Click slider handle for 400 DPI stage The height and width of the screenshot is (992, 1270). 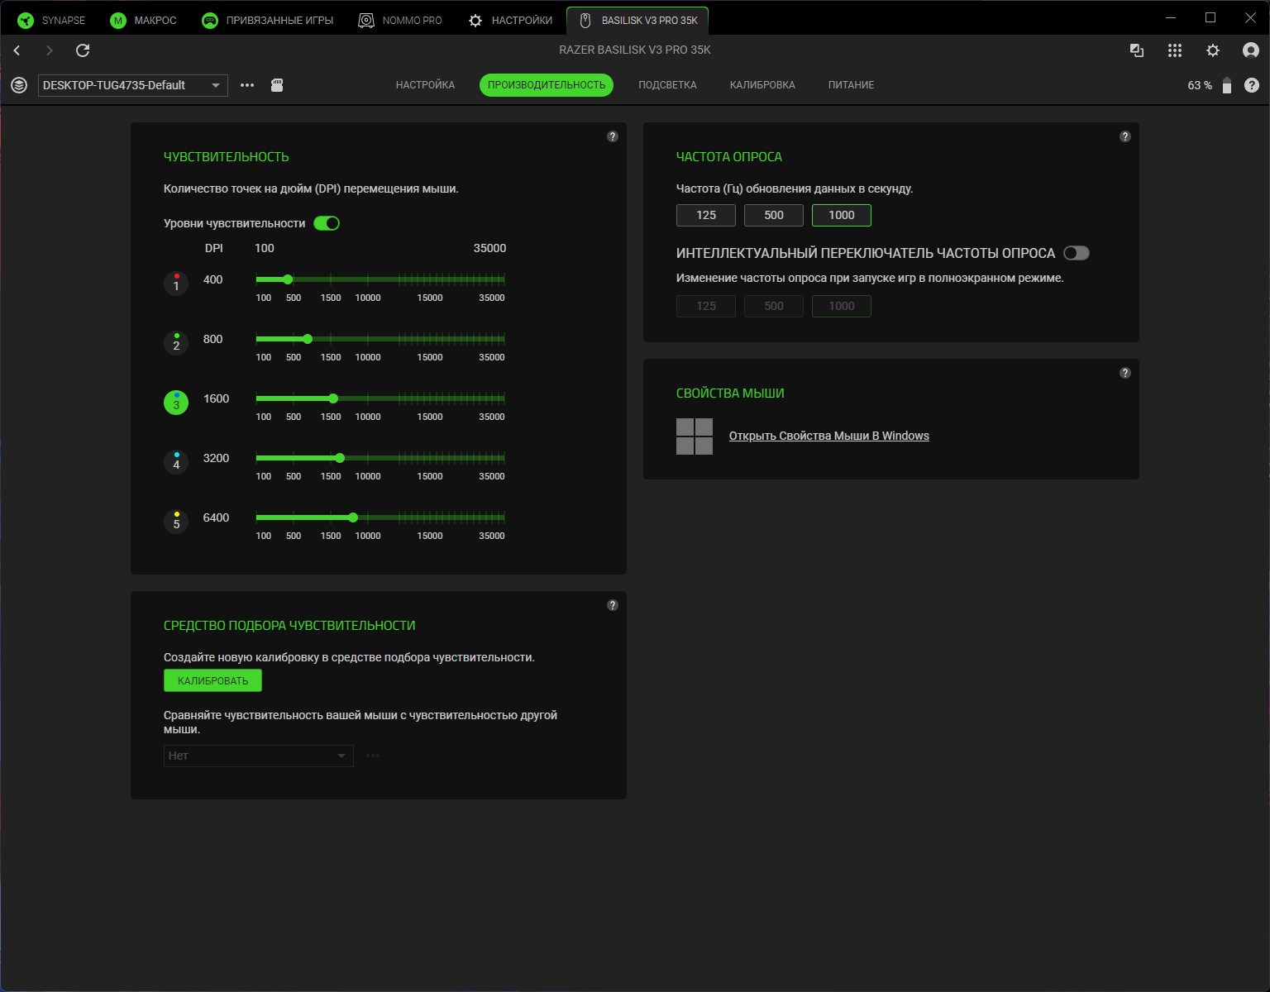point(288,279)
